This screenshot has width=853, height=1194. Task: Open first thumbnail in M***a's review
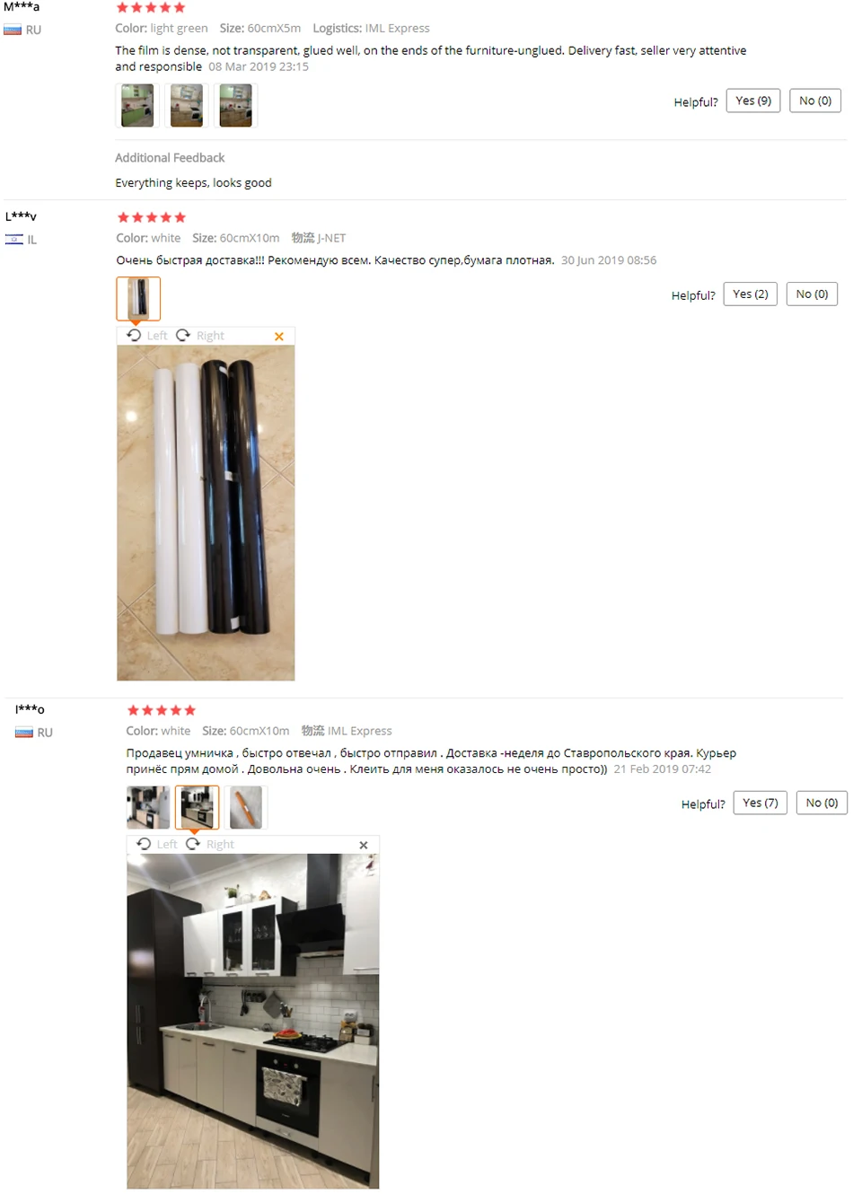137,105
